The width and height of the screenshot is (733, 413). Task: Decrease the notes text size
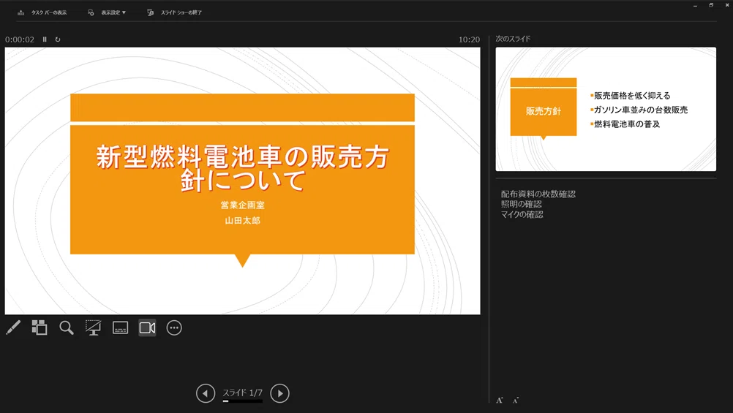pos(516,400)
